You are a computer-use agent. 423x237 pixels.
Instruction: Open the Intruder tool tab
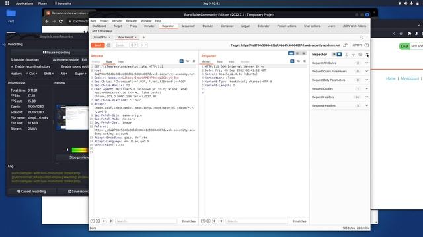pyautogui.click(x=149, y=26)
